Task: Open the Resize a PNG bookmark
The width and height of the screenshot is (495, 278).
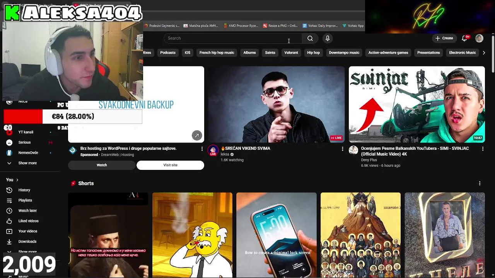Action: tap(280, 25)
